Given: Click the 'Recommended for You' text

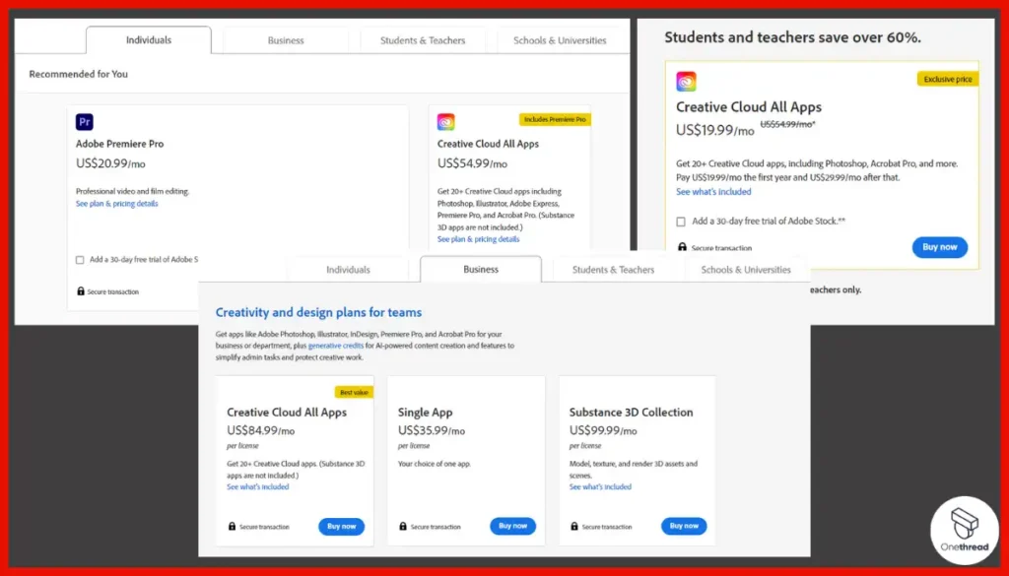Looking at the screenshot, I should (79, 74).
